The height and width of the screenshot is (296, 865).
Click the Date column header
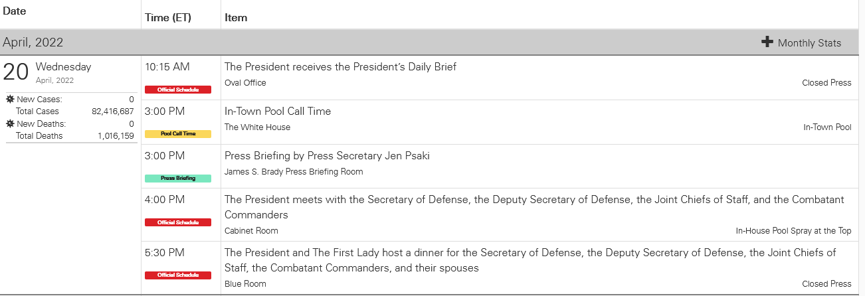pyautogui.click(x=15, y=11)
